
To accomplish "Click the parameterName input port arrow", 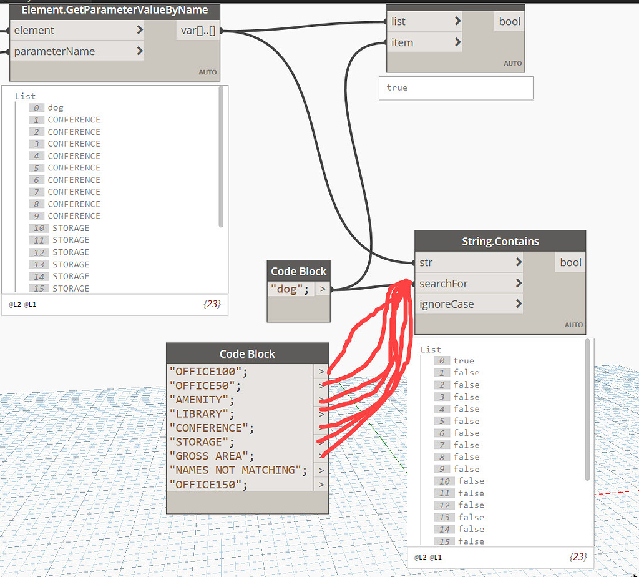I will [140, 51].
